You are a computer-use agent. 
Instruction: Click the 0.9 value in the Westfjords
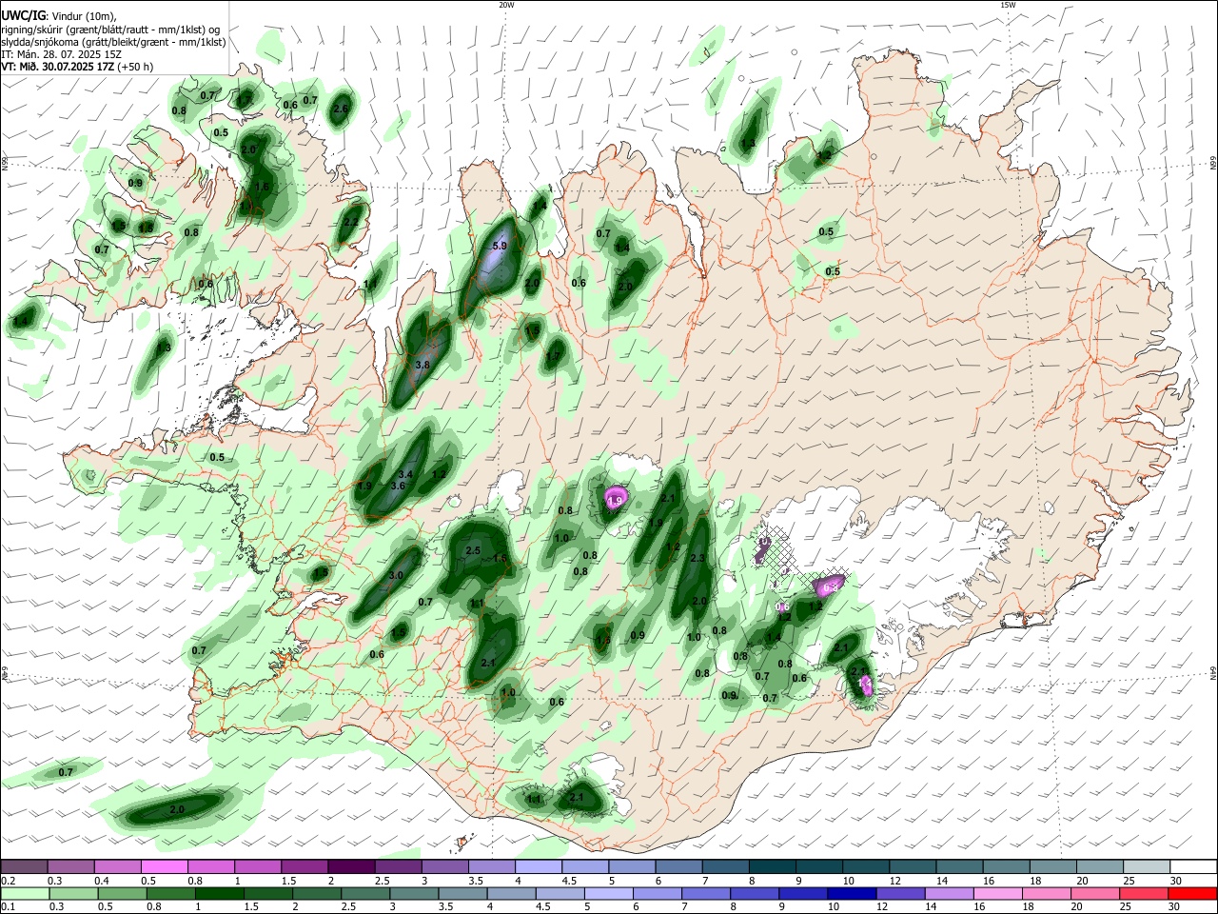(135, 183)
